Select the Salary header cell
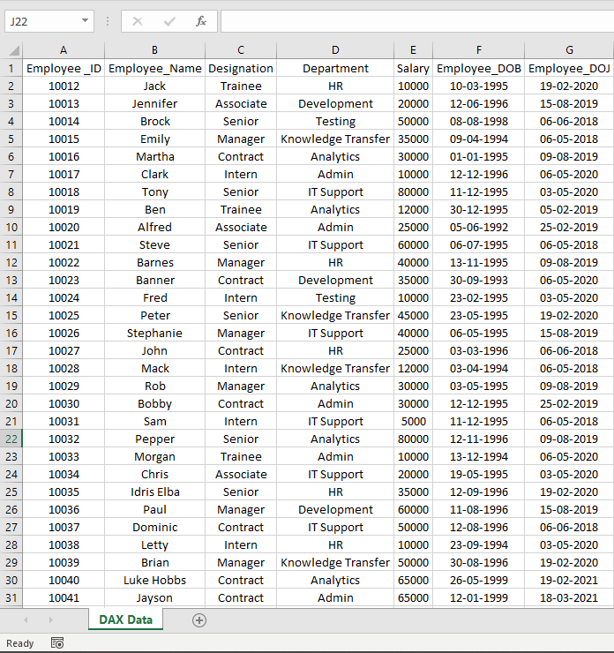The height and width of the screenshot is (653, 614). click(413, 68)
